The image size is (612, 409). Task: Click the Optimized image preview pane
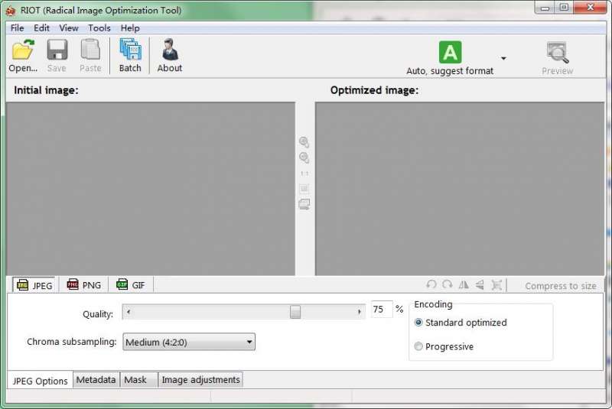click(460, 189)
